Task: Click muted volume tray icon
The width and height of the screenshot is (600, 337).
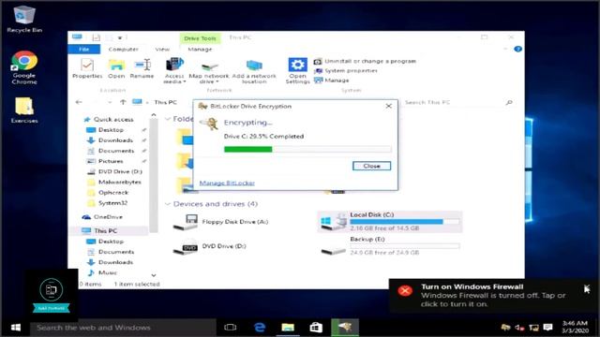Action: click(x=519, y=328)
